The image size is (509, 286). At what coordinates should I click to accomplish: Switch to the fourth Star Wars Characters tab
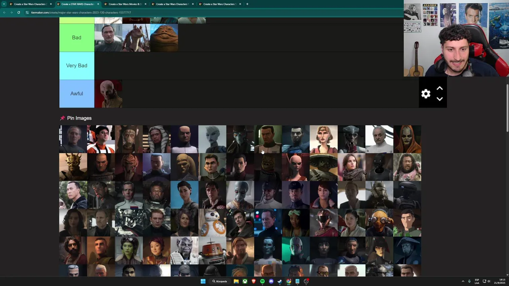(x=173, y=4)
